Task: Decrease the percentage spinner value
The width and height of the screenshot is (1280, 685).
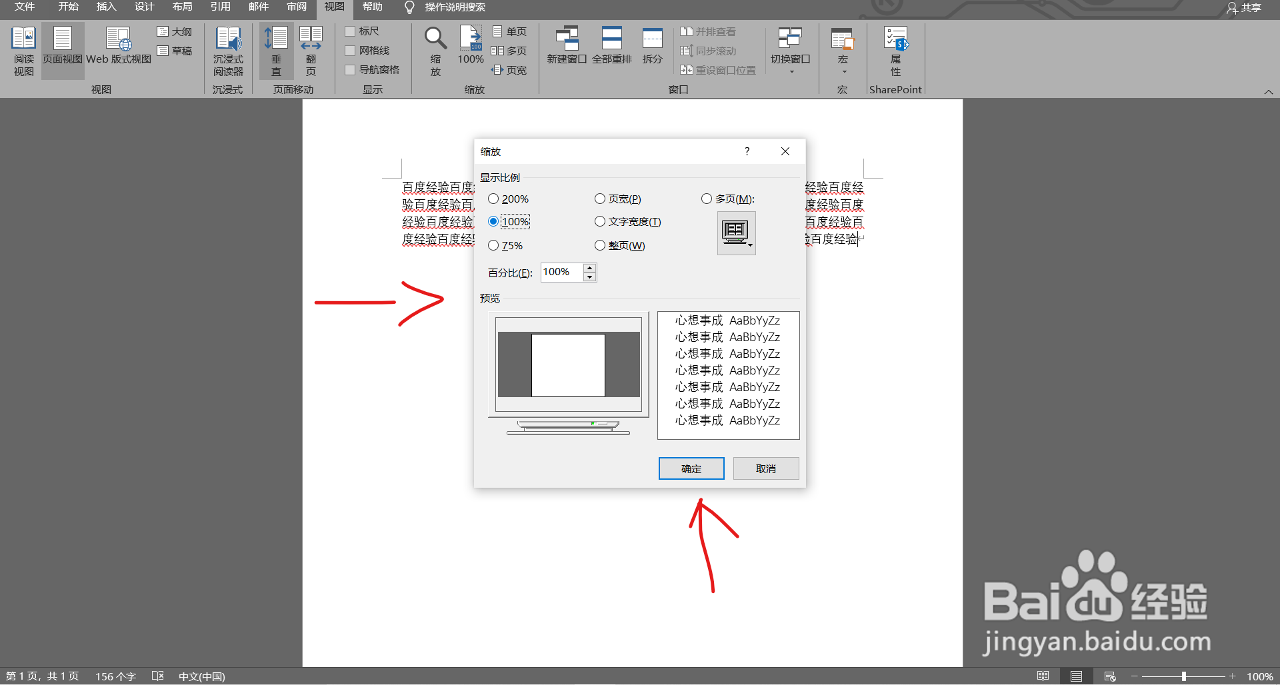Action: pos(589,277)
